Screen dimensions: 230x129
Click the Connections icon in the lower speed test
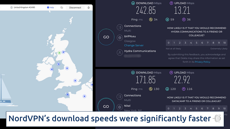point(120,97)
